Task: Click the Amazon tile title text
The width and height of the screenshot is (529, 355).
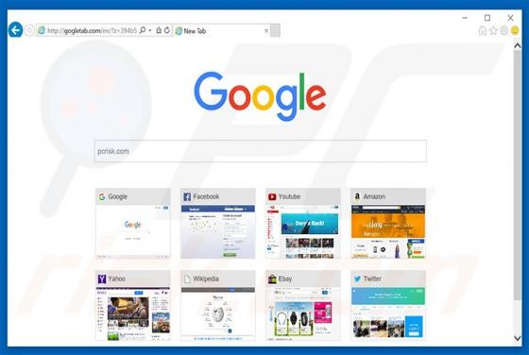Action: tap(374, 196)
